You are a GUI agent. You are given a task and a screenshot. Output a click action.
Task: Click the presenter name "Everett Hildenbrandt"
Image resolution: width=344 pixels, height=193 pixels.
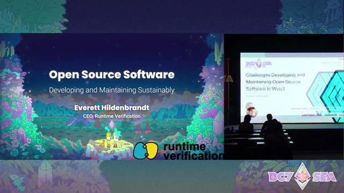112,108
